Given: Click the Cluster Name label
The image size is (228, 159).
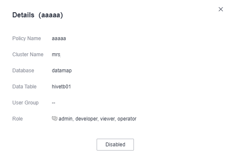Looking at the screenshot, I should (x=28, y=55).
